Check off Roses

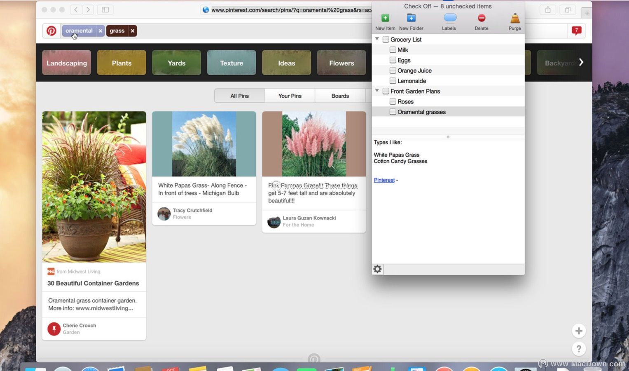[393, 101]
